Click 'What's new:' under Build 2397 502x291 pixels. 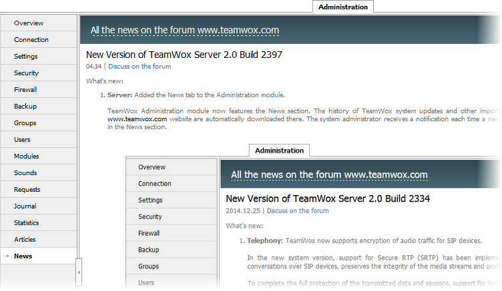pos(105,81)
